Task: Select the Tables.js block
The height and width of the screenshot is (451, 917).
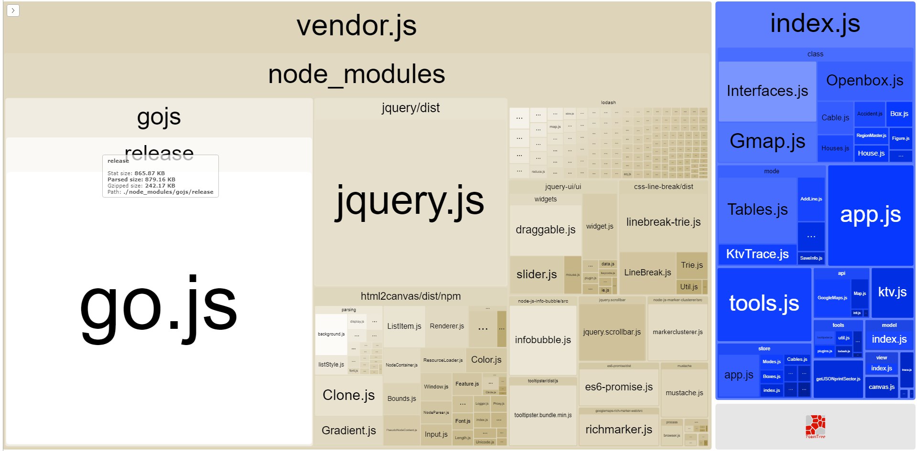Action: click(757, 210)
